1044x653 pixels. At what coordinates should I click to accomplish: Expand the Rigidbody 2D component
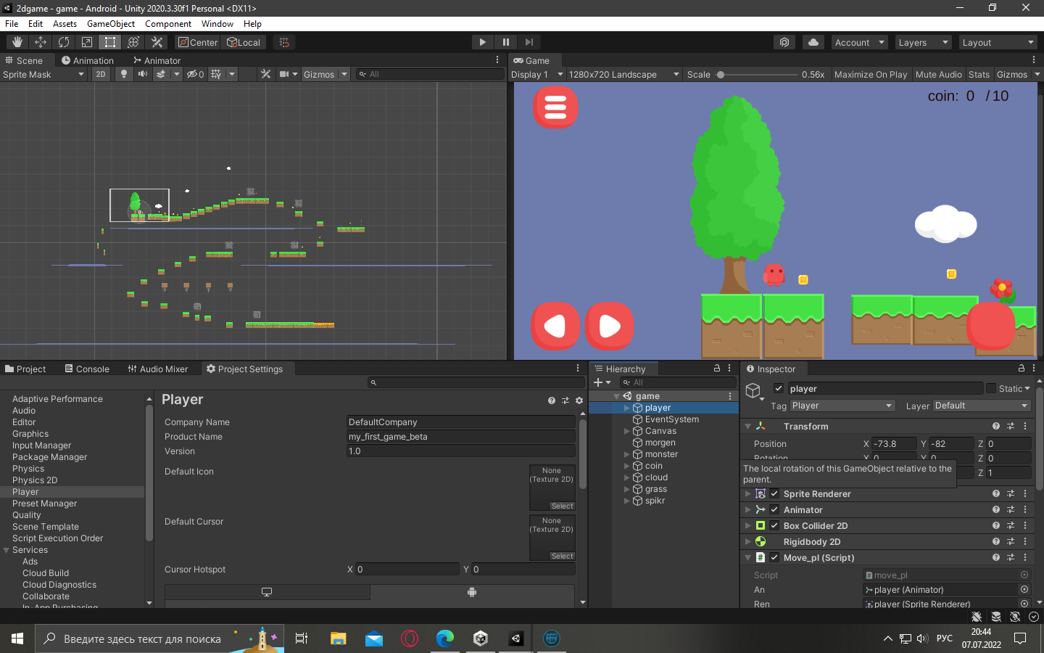click(x=747, y=541)
